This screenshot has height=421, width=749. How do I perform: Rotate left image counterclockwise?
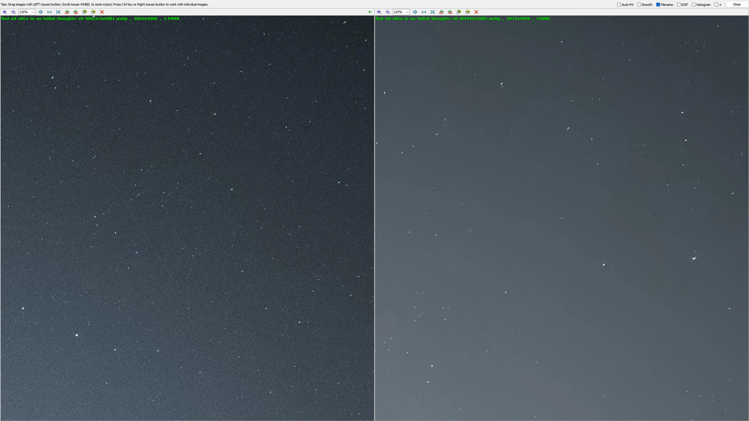(x=67, y=12)
